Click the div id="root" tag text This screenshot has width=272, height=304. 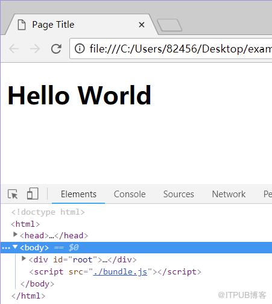pyautogui.click(x=83, y=260)
